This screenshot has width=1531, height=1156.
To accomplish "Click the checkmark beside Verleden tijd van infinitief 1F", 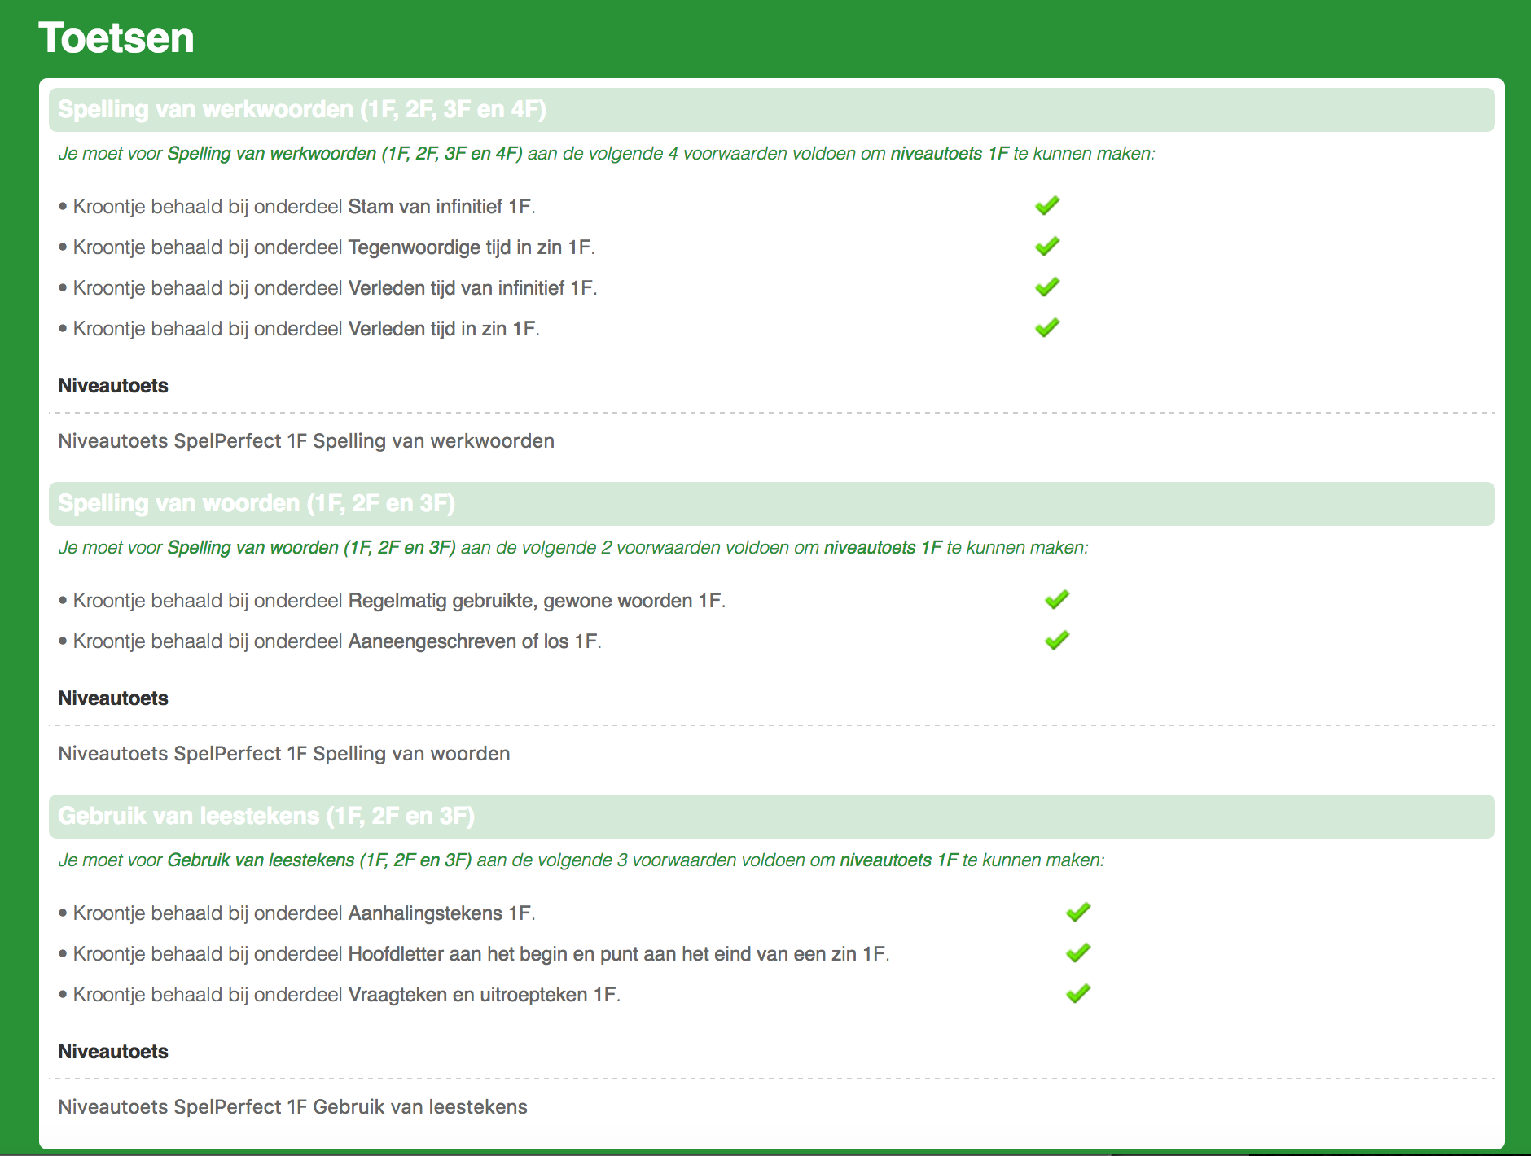I will pyautogui.click(x=1047, y=287).
